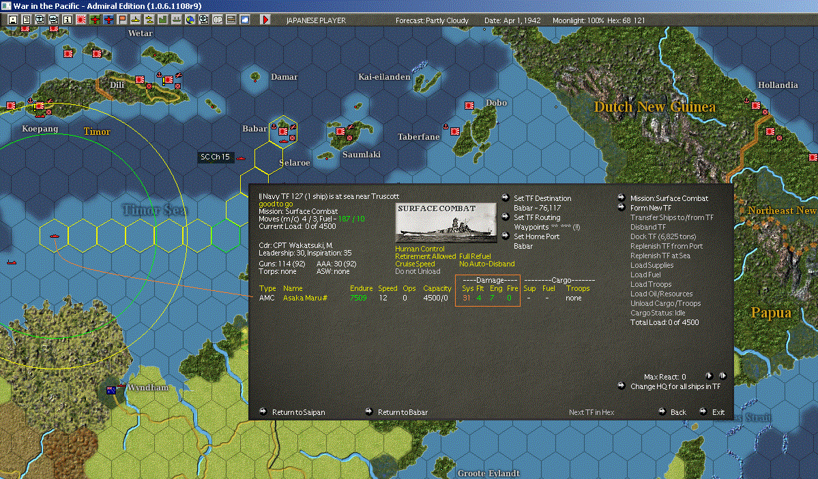Select the Japanese base icon at Dili

140,80
